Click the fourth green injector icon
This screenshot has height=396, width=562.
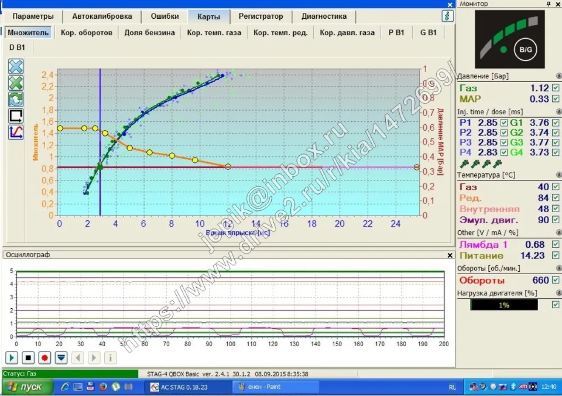click(497, 164)
